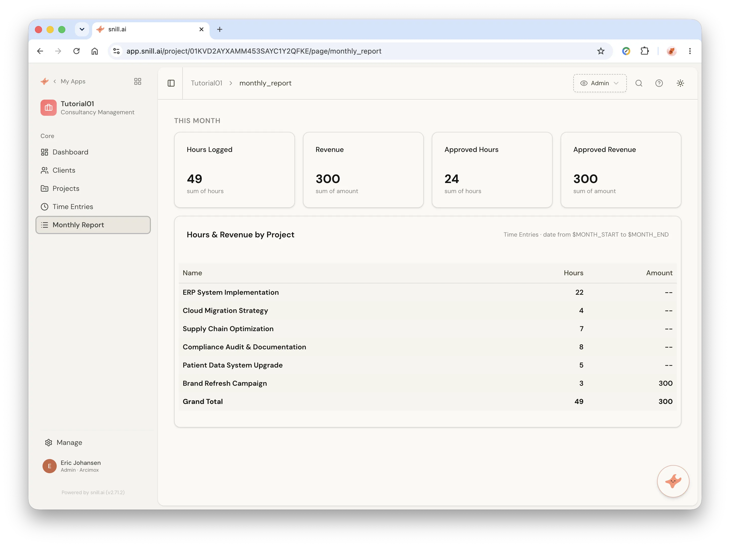730x547 pixels.
Task: Open the browser home icon
Action: [x=95, y=51]
